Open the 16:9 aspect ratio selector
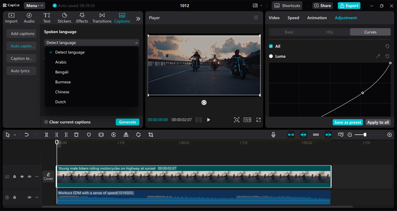 (x=247, y=120)
